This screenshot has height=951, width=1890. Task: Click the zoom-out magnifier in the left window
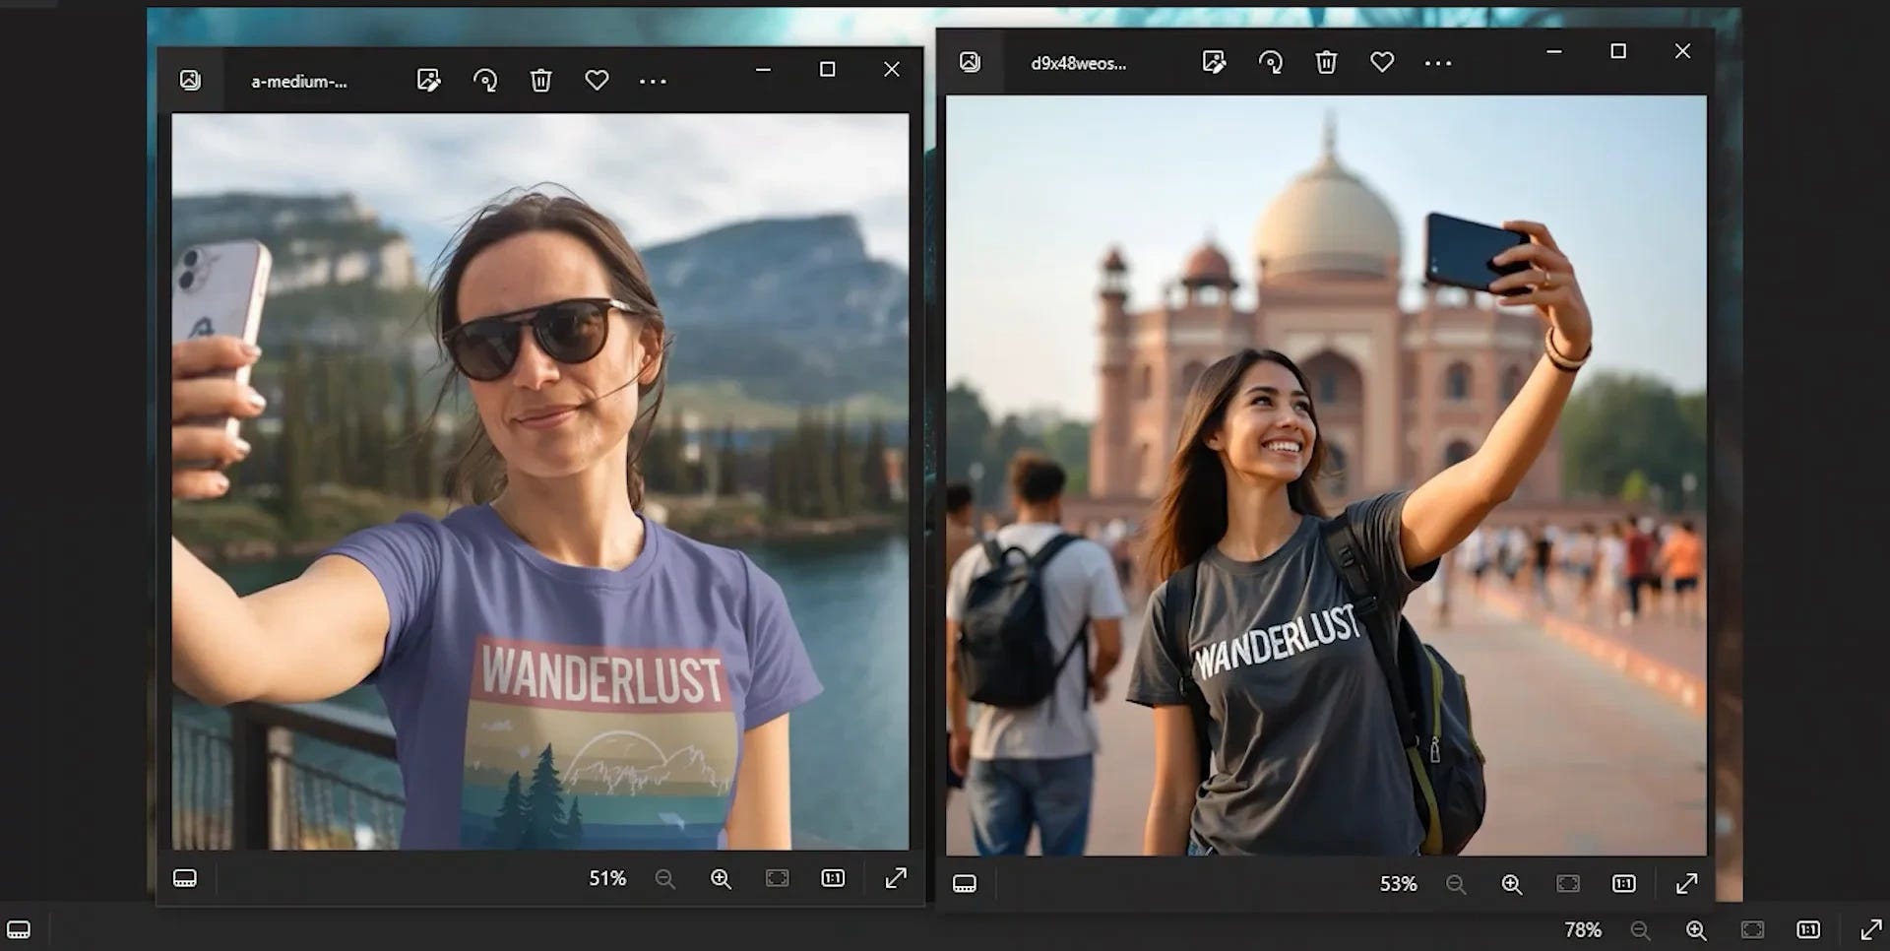(x=665, y=878)
